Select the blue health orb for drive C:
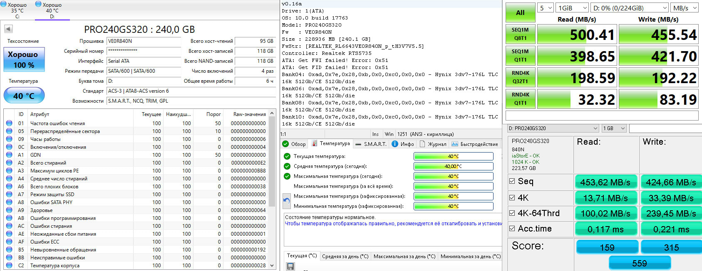The height and width of the screenshot is (271, 702). point(4,4)
